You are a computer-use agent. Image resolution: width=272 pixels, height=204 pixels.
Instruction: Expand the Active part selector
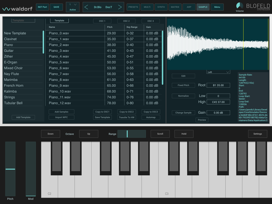click(73, 7)
